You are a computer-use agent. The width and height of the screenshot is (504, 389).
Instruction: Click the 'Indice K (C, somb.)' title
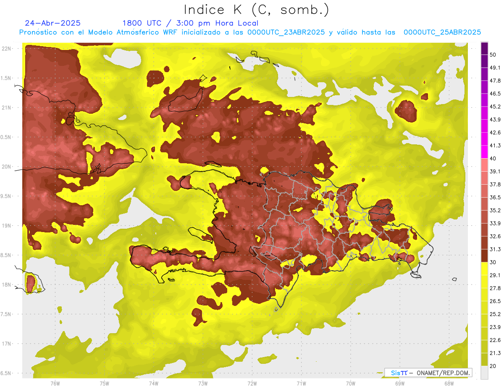pos(256,10)
